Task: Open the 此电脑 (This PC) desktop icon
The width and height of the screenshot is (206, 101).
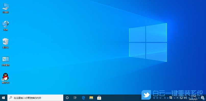Action: (x=6, y=8)
